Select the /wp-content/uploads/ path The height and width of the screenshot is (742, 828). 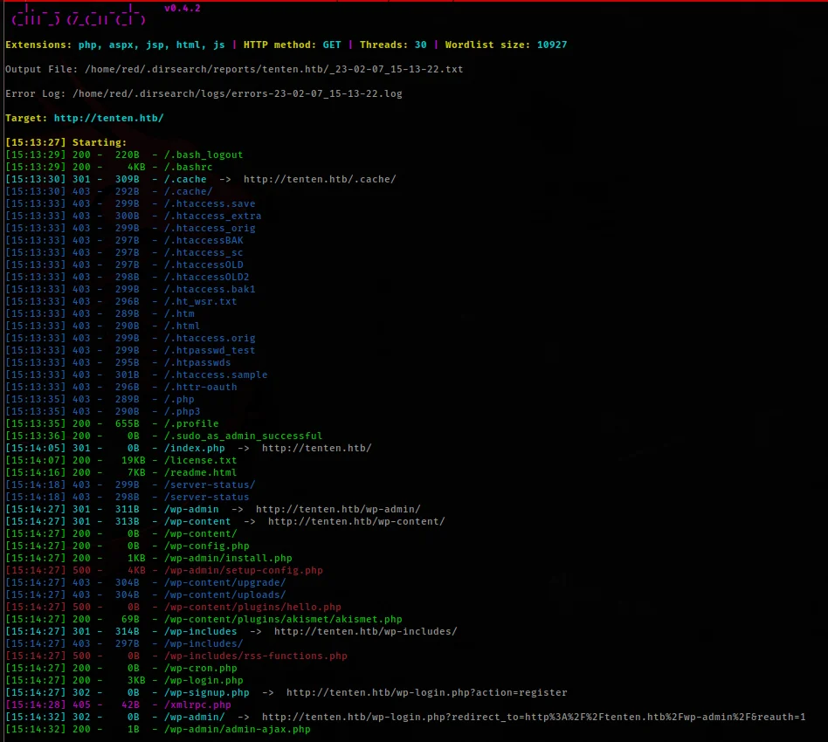pyautogui.click(x=225, y=594)
